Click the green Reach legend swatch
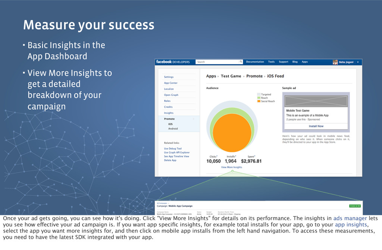Image resolution: width=382 pixels, height=250 pixels. coord(259,98)
